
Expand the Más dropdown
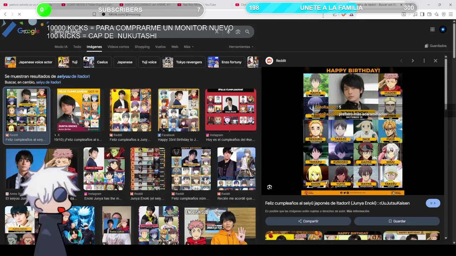(189, 47)
